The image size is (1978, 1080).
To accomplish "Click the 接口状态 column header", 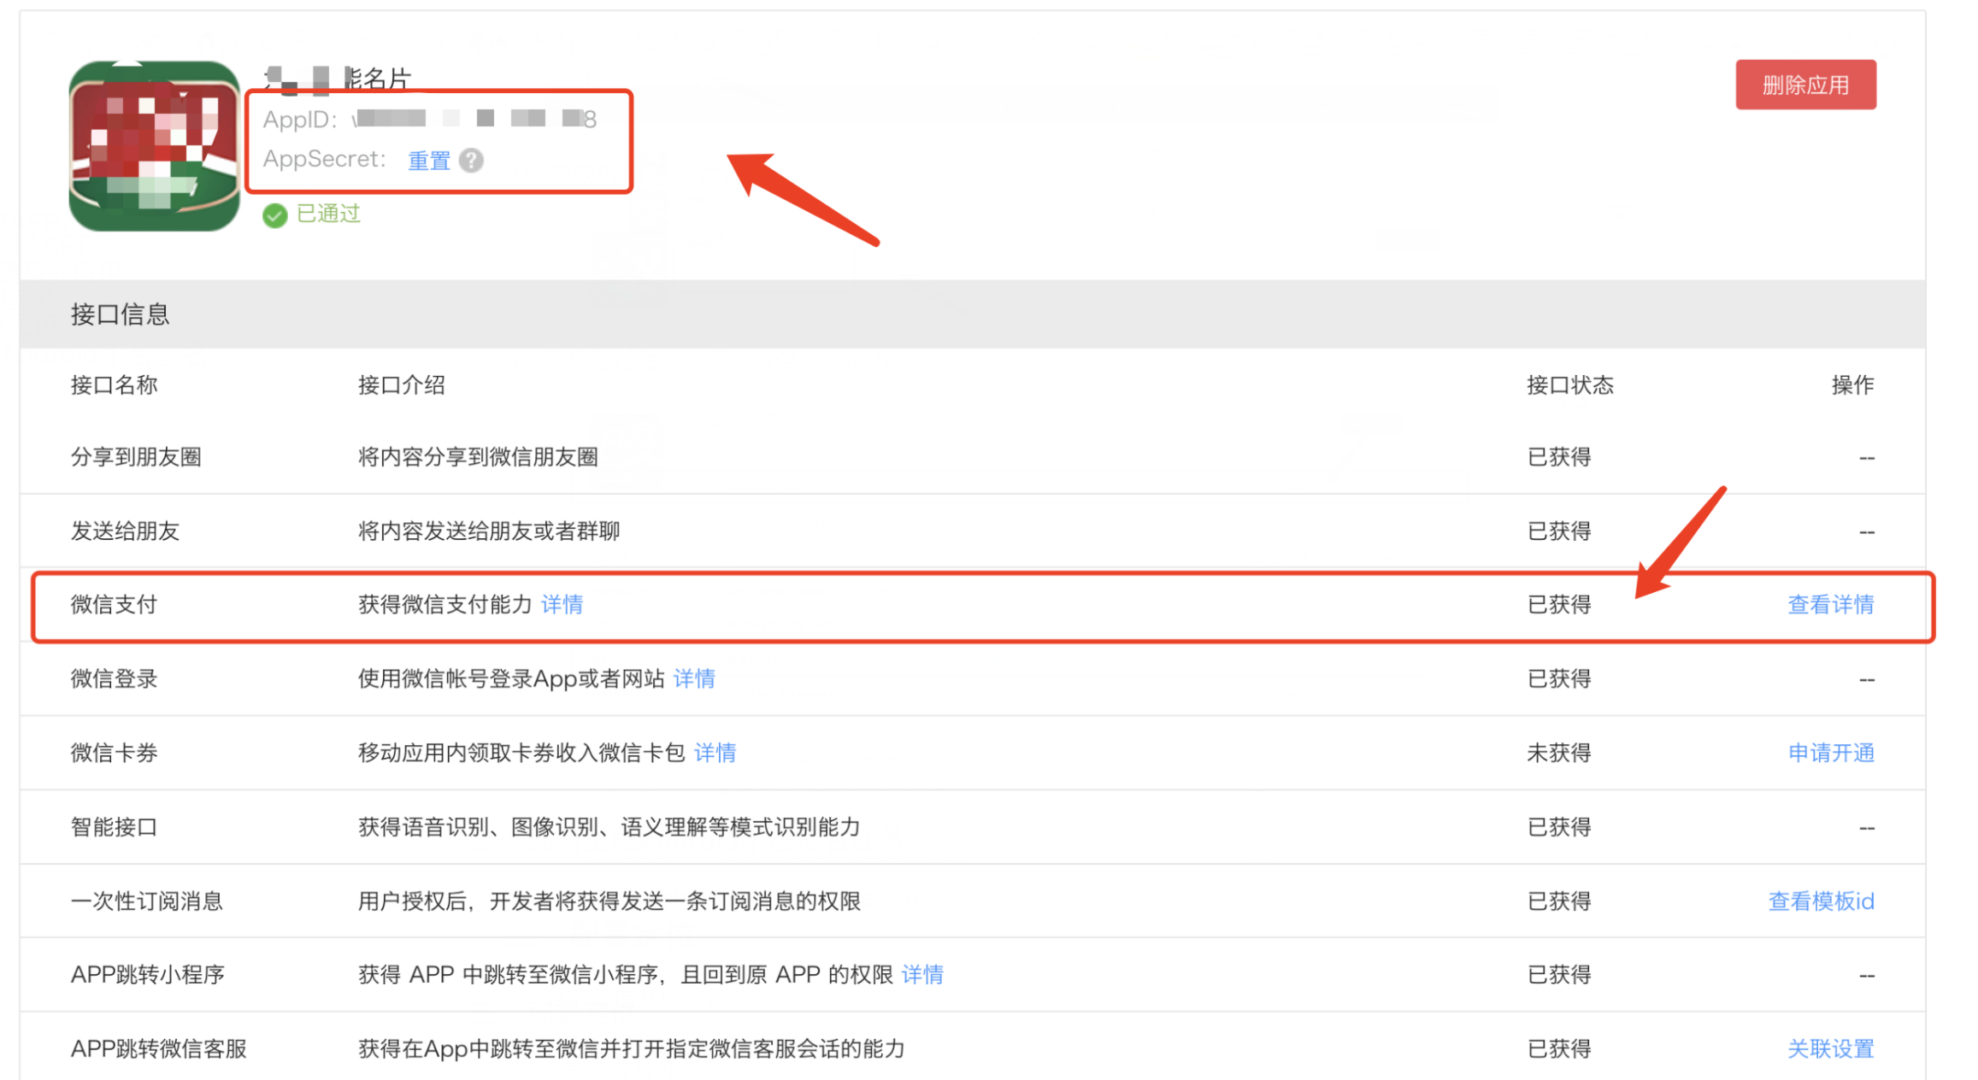I will point(1569,385).
